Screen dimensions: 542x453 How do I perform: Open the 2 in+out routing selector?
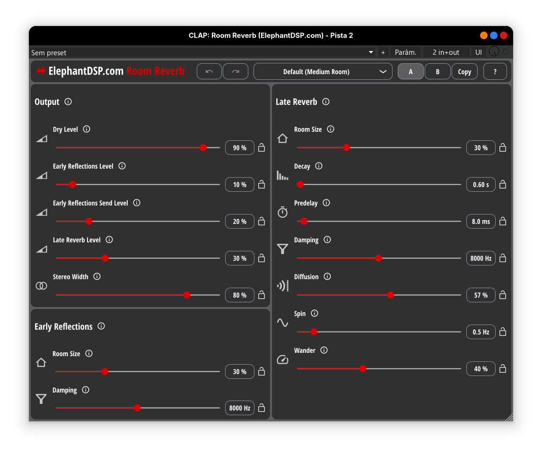tap(446, 52)
